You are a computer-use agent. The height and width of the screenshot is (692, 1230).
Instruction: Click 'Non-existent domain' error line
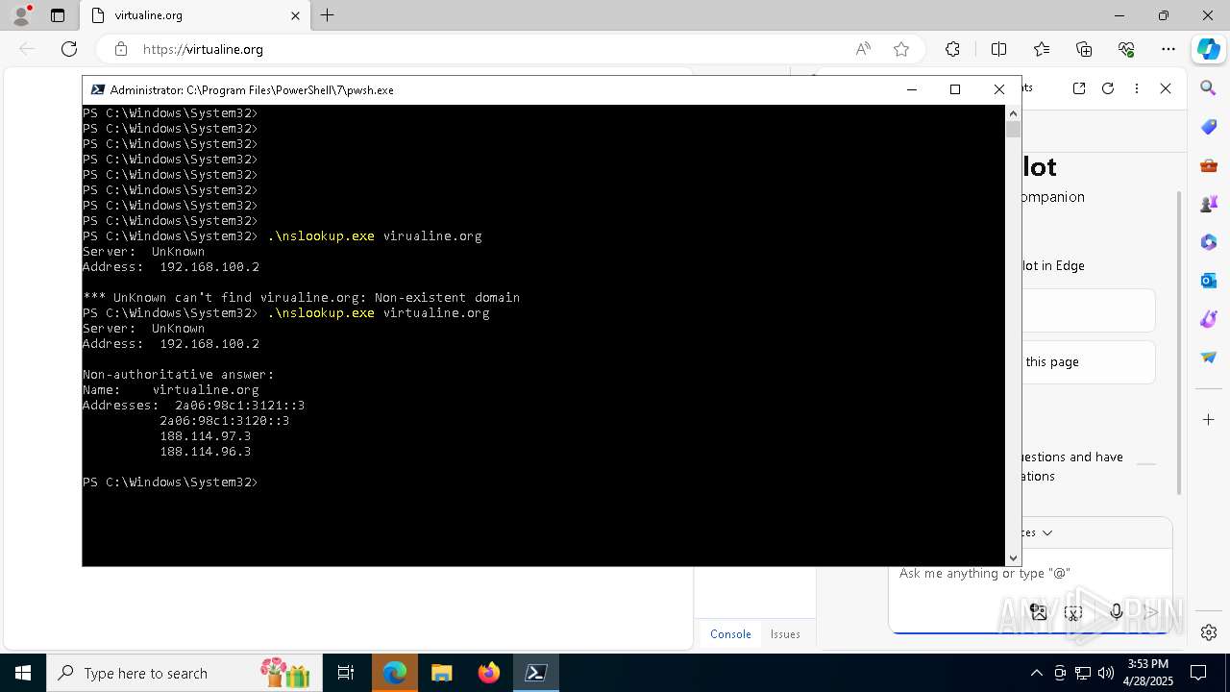[301, 298]
